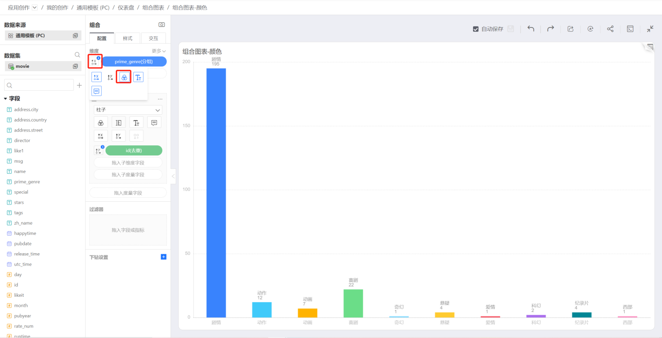
Task: Open the console terminal icon
Action: pos(630,29)
